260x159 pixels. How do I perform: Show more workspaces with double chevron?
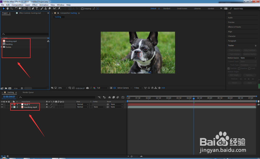[221, 9]
